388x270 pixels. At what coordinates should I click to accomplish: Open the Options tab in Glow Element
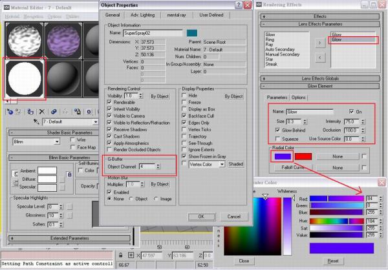(298, 98)
